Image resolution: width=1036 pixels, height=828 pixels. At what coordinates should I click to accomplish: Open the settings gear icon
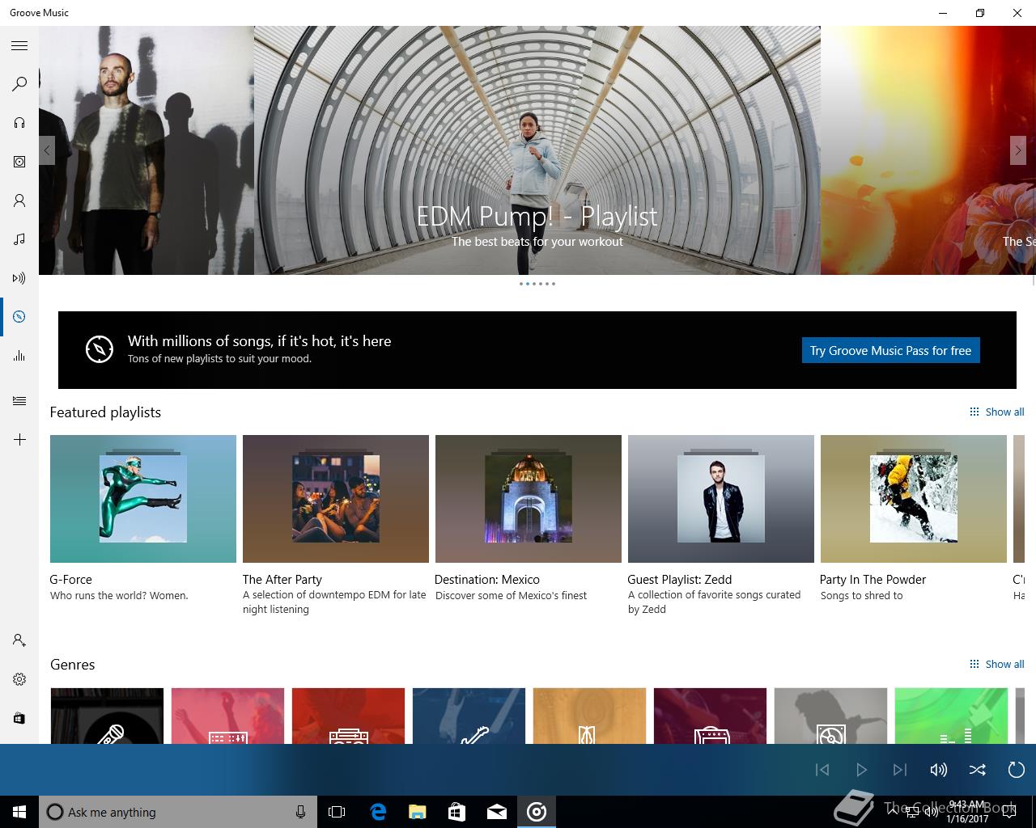tap(19, 679)
